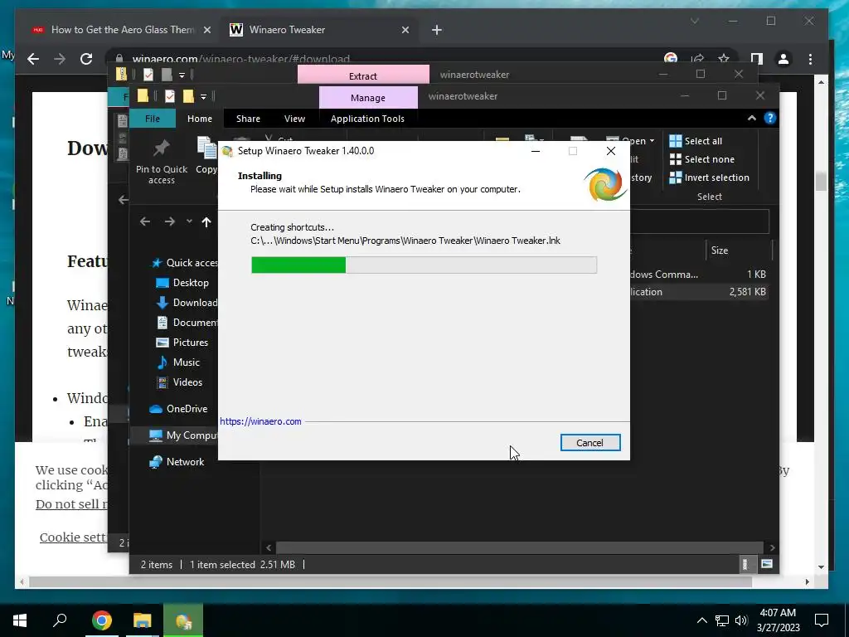Open Music in navigation pane
The image size is (849, 637).
177,362
